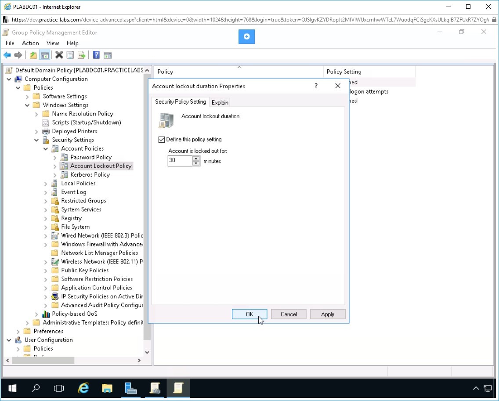Open the Windows Start menu

click(12, 388)
